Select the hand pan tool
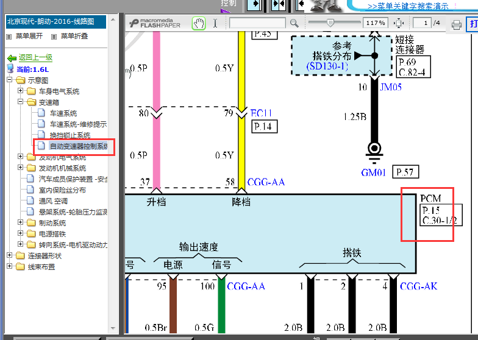The width and height of the screenshot is (478, 340). (x=199, y=23)
